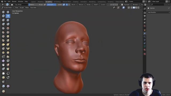
Task: Open the Tool properties tab
Action: (145, 9)
